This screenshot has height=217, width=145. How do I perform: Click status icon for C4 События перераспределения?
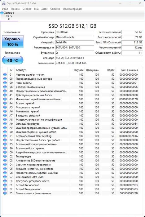[x=5, y=165]
